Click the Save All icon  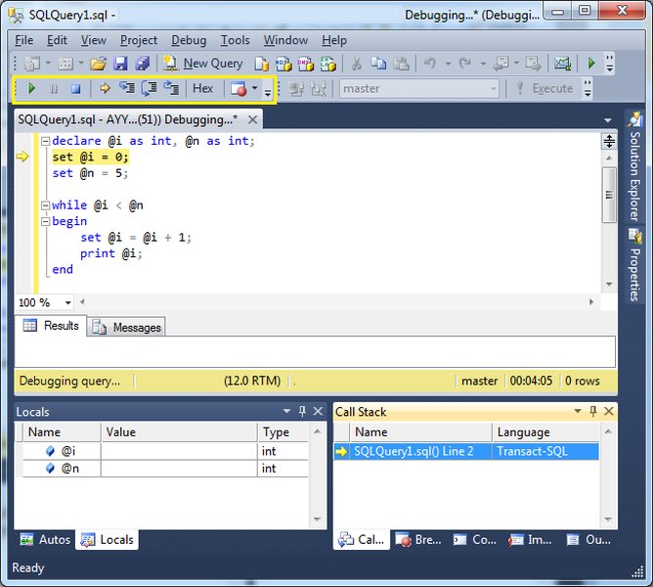143,64
